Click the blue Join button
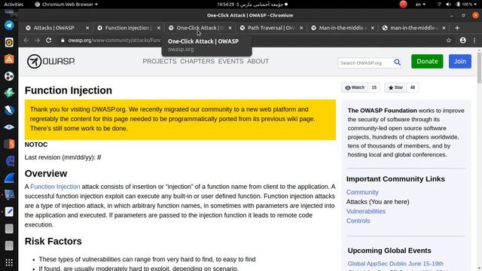 point(460,61)
